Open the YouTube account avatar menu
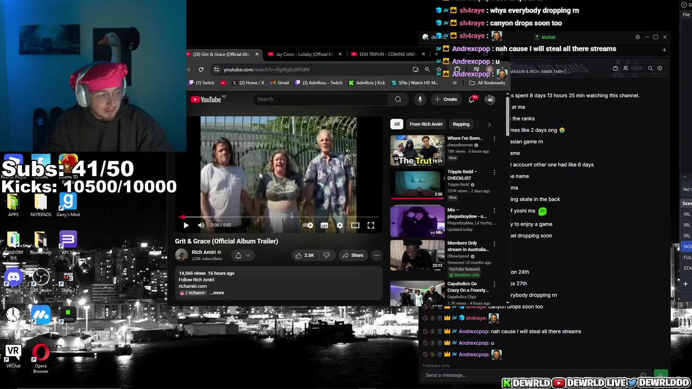 coord(490,99)
